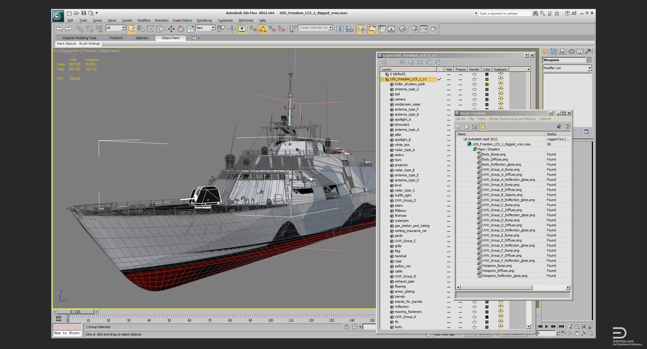The height and width of the screenshot is (349, 647).
Task: Toggle current-layer check for 0 (default)
Action: [439, 74]
